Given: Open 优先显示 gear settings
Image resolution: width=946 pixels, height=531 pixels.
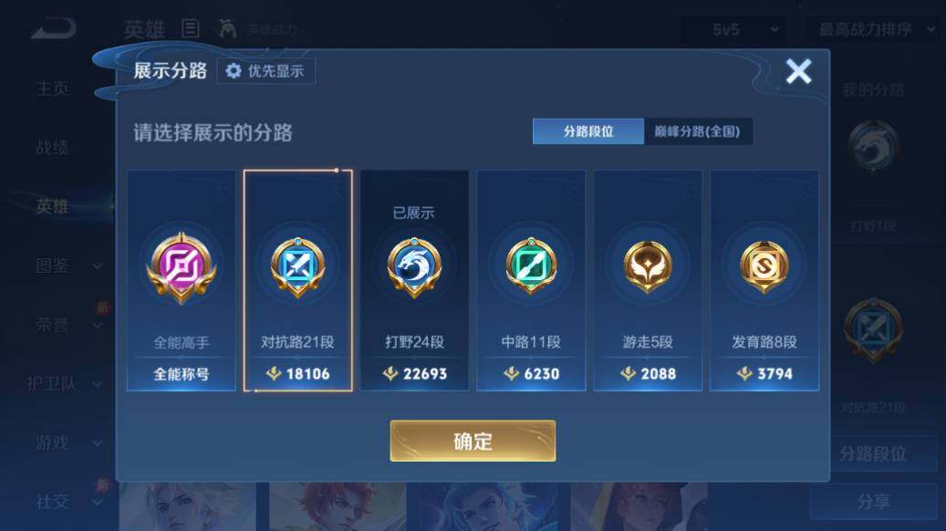Looking at the screenshot, I should pyautogui.click(x=265, y=71).
